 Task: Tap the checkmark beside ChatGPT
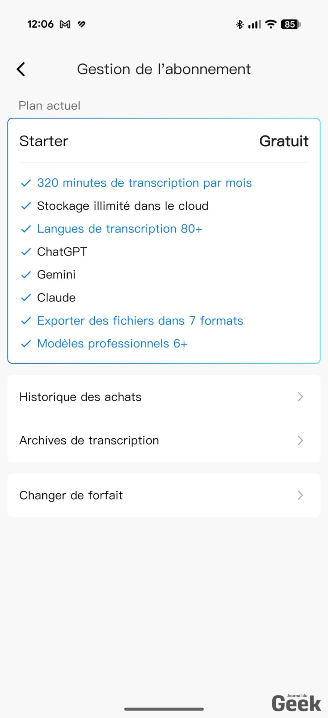coord(26,252)
